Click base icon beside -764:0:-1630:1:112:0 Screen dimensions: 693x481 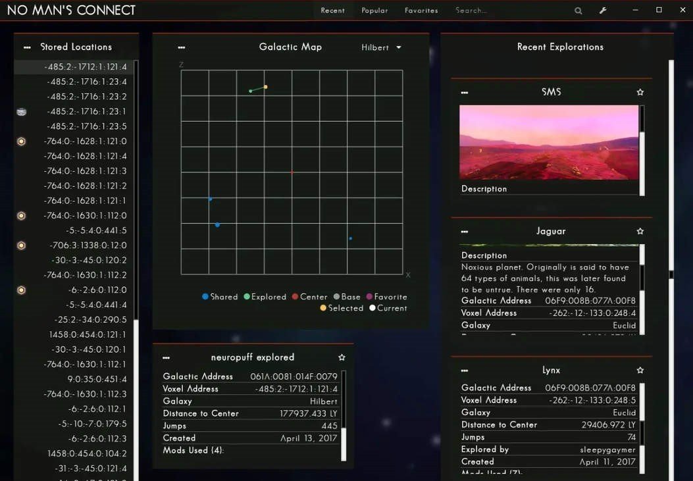click(x=21, y=216)
